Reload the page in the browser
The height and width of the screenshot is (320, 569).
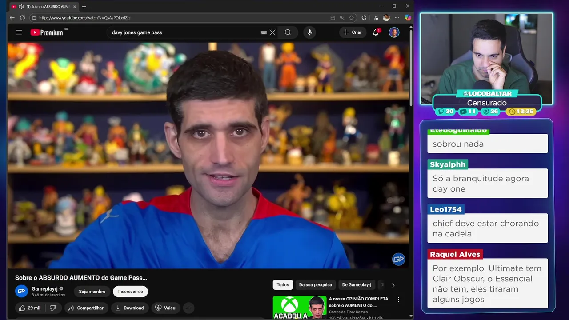22,18
